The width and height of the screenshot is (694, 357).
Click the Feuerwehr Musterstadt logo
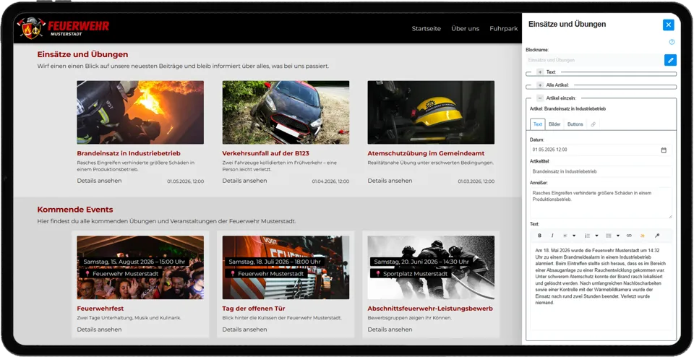coord(64,28)
